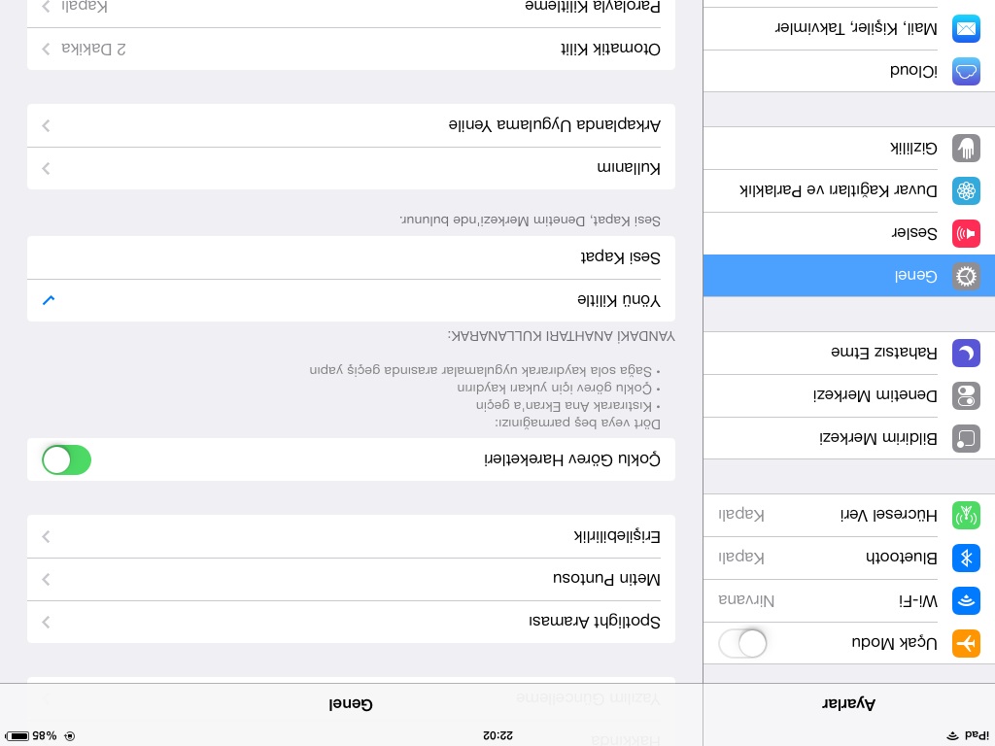Click the Nirvana network name
The width and height of the screenshot is (995, 746).
(x=746, y=600)
